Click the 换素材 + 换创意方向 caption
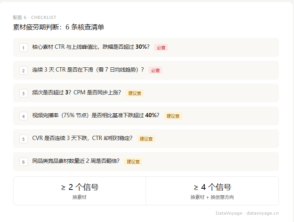The height and width of the screenshot is (222, 294). point(212,197)
